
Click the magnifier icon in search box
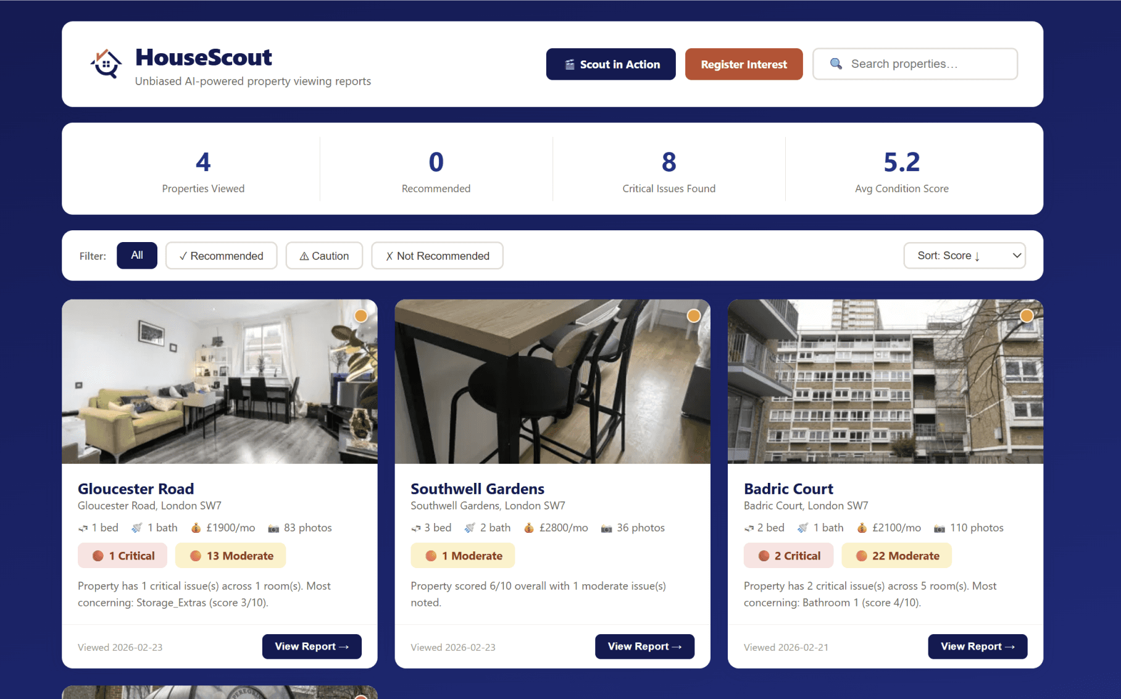[836, 64]
